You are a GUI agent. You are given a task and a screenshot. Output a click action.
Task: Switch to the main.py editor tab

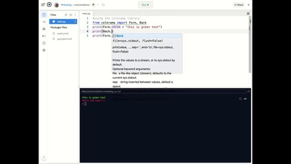pyautogui.click(x=86, y=14)
